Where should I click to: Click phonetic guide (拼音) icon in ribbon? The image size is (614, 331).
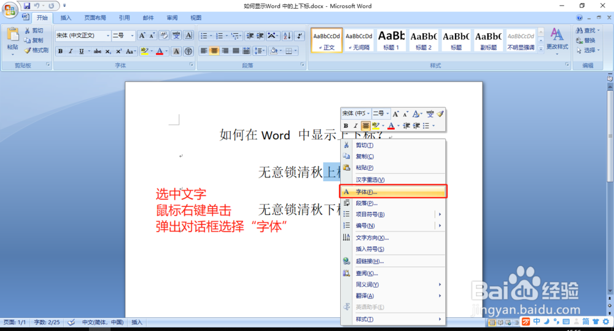coord(176,36)
